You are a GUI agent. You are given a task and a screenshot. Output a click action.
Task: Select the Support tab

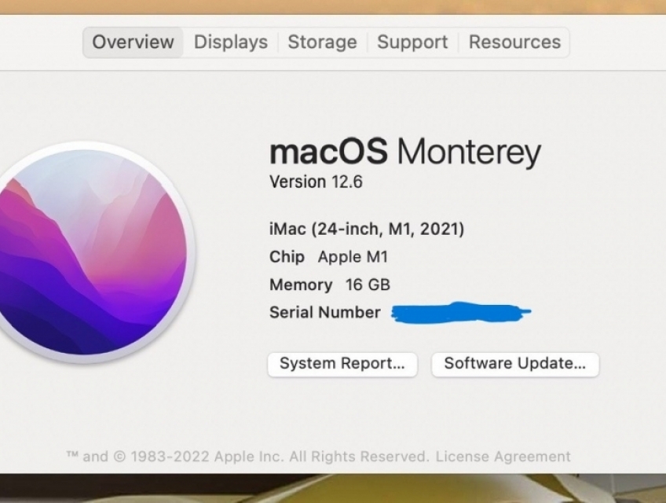coord(412,42)
